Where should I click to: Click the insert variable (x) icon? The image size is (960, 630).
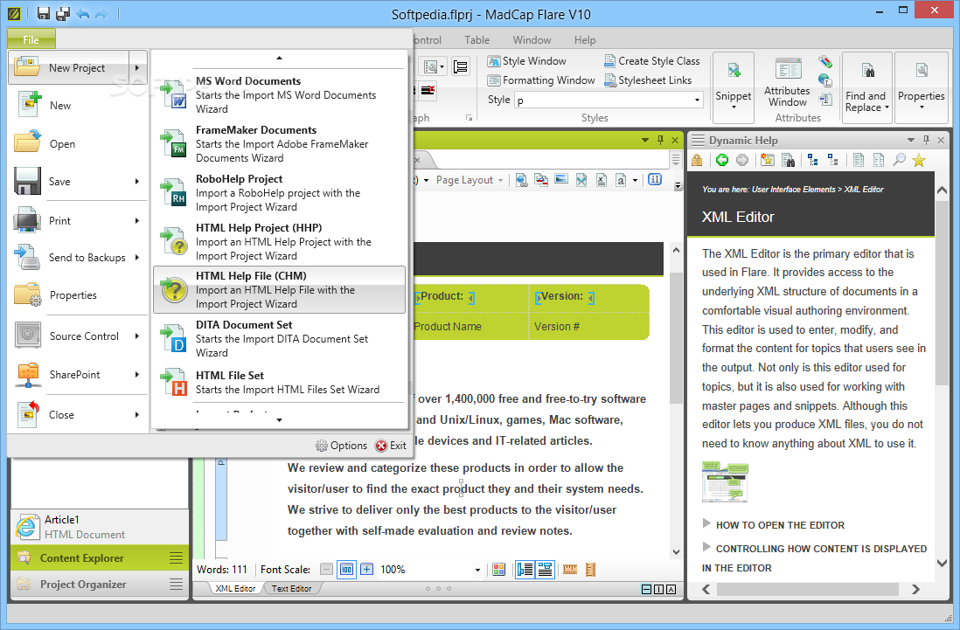tap(602, 180)
